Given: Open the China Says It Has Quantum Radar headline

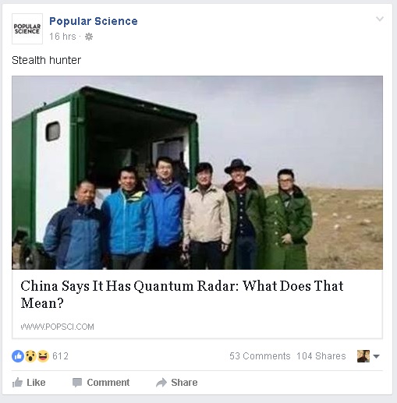Looking at the screenshot, I should [x=182, y=295].
